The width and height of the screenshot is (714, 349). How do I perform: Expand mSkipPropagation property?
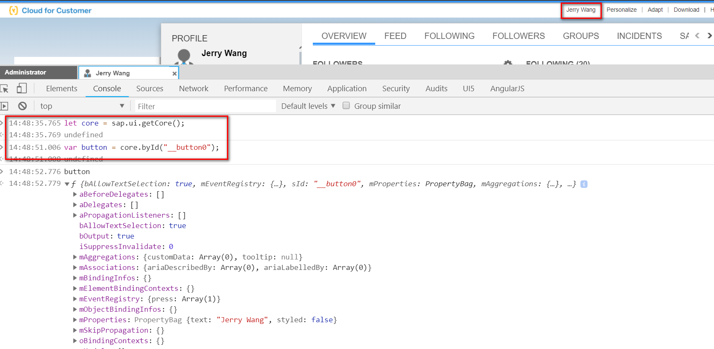pyautogui.click(x=75, y=330)
